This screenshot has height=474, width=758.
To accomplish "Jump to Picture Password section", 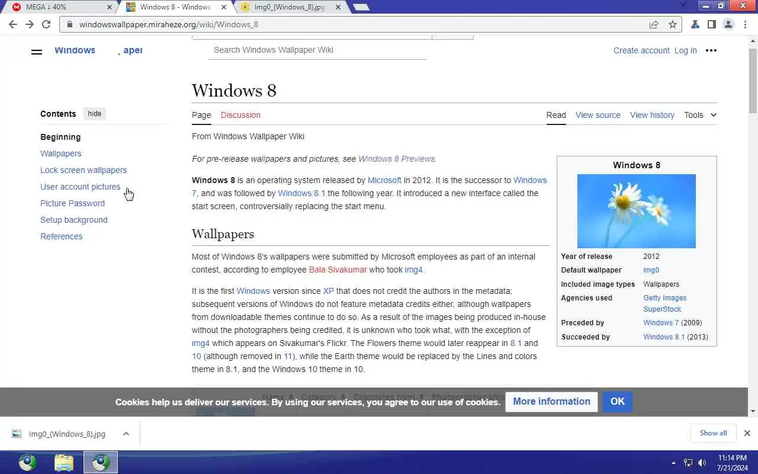I will (72, 203).
